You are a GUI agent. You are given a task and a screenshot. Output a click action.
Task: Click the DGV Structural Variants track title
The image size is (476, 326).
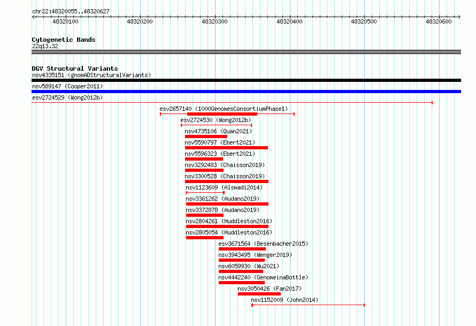75,69
